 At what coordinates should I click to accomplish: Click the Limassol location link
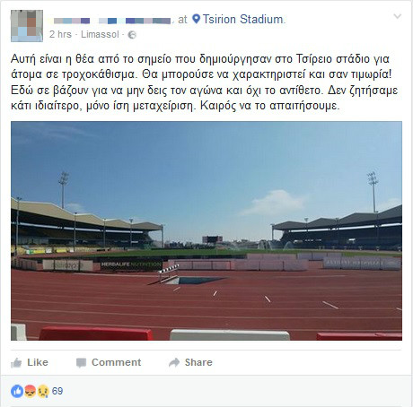pos(100,34)
